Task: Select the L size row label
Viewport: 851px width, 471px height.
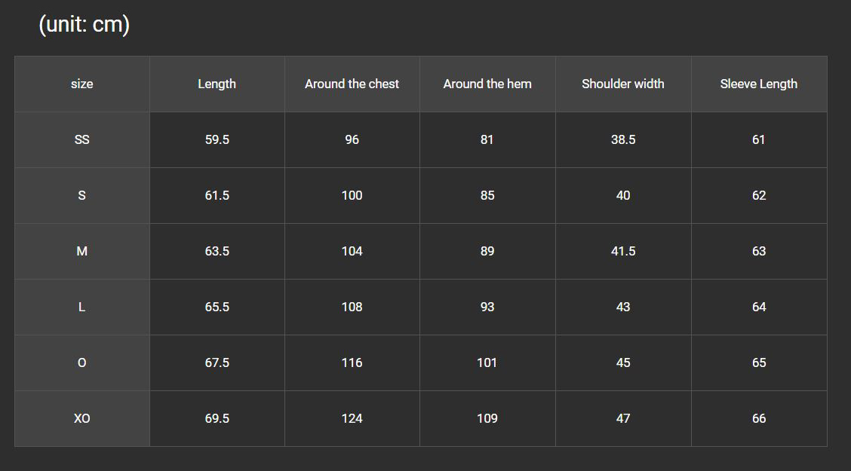Action: click(x=82, y=307)
